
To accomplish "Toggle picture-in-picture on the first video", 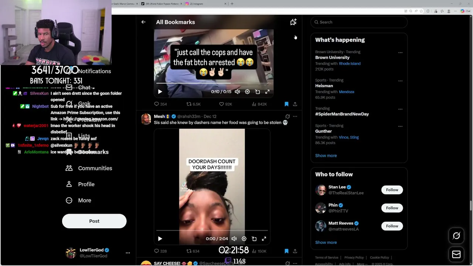I will click(x=258, y=92).
